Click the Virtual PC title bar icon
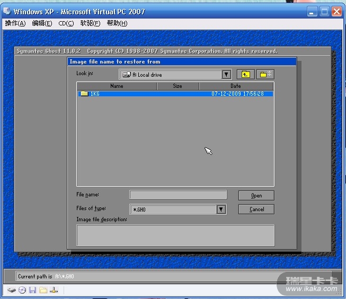Image resolution: width=346 pixels, height=299 pixels. 7,11
